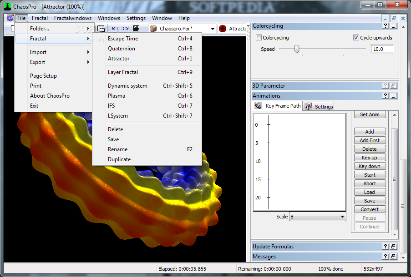Open help for the Messages panel

(x=386, y=257)
